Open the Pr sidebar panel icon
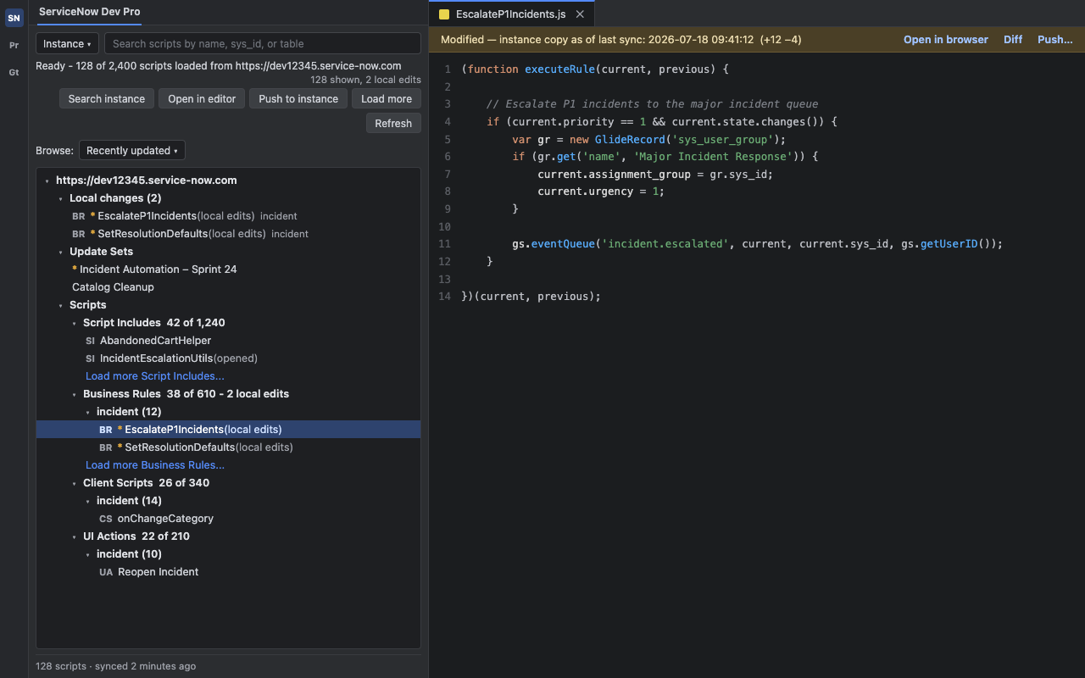The height and width of the screenshot is (678, 1085). point(14,45)
